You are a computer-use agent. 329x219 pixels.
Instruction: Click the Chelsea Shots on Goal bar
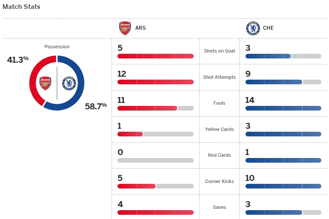pos(268,56)
